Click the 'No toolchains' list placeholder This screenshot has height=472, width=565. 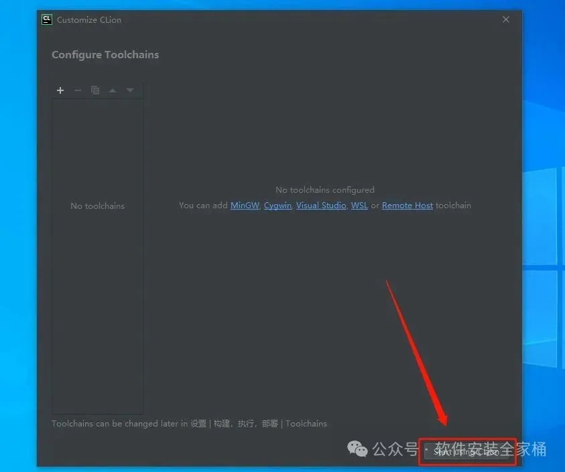[97, 206]
